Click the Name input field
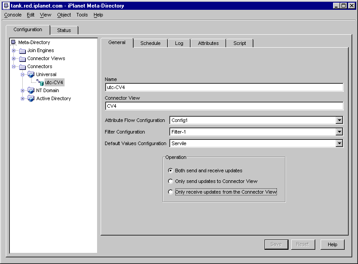The height and width of the screenshot is (264, 358). [x=224, y=87]
